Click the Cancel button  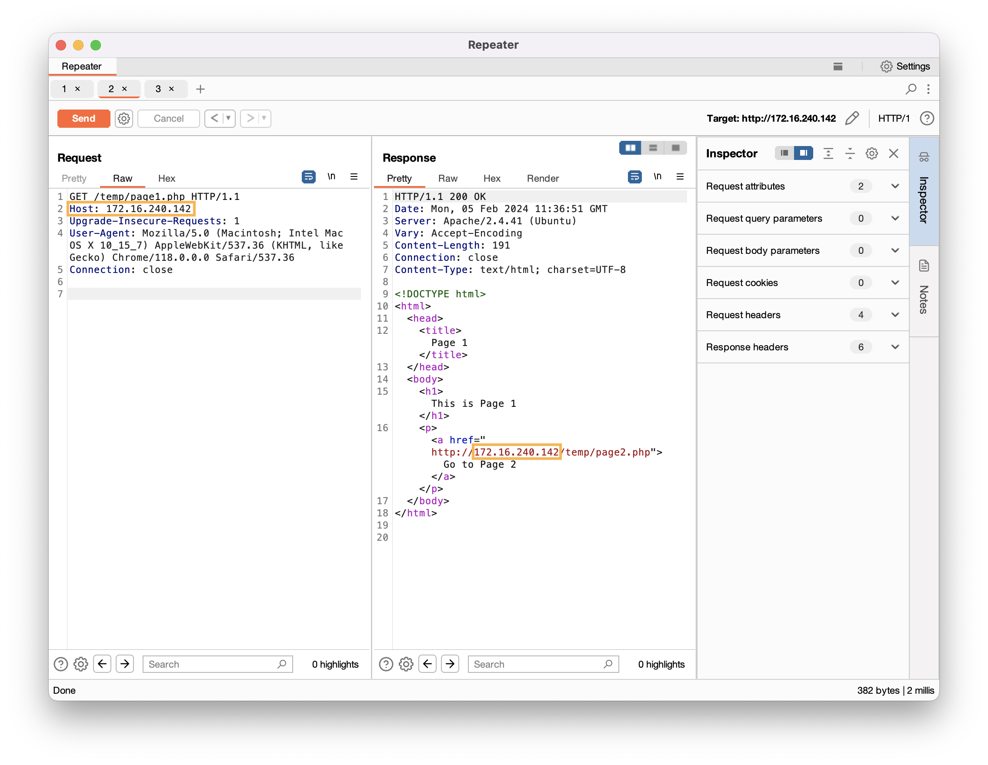[x=168, y=119]
